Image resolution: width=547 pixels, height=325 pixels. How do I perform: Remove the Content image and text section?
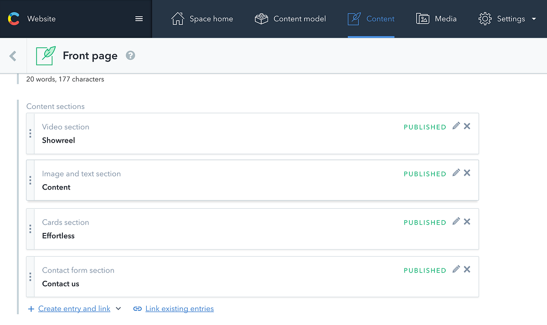point(467,173)
